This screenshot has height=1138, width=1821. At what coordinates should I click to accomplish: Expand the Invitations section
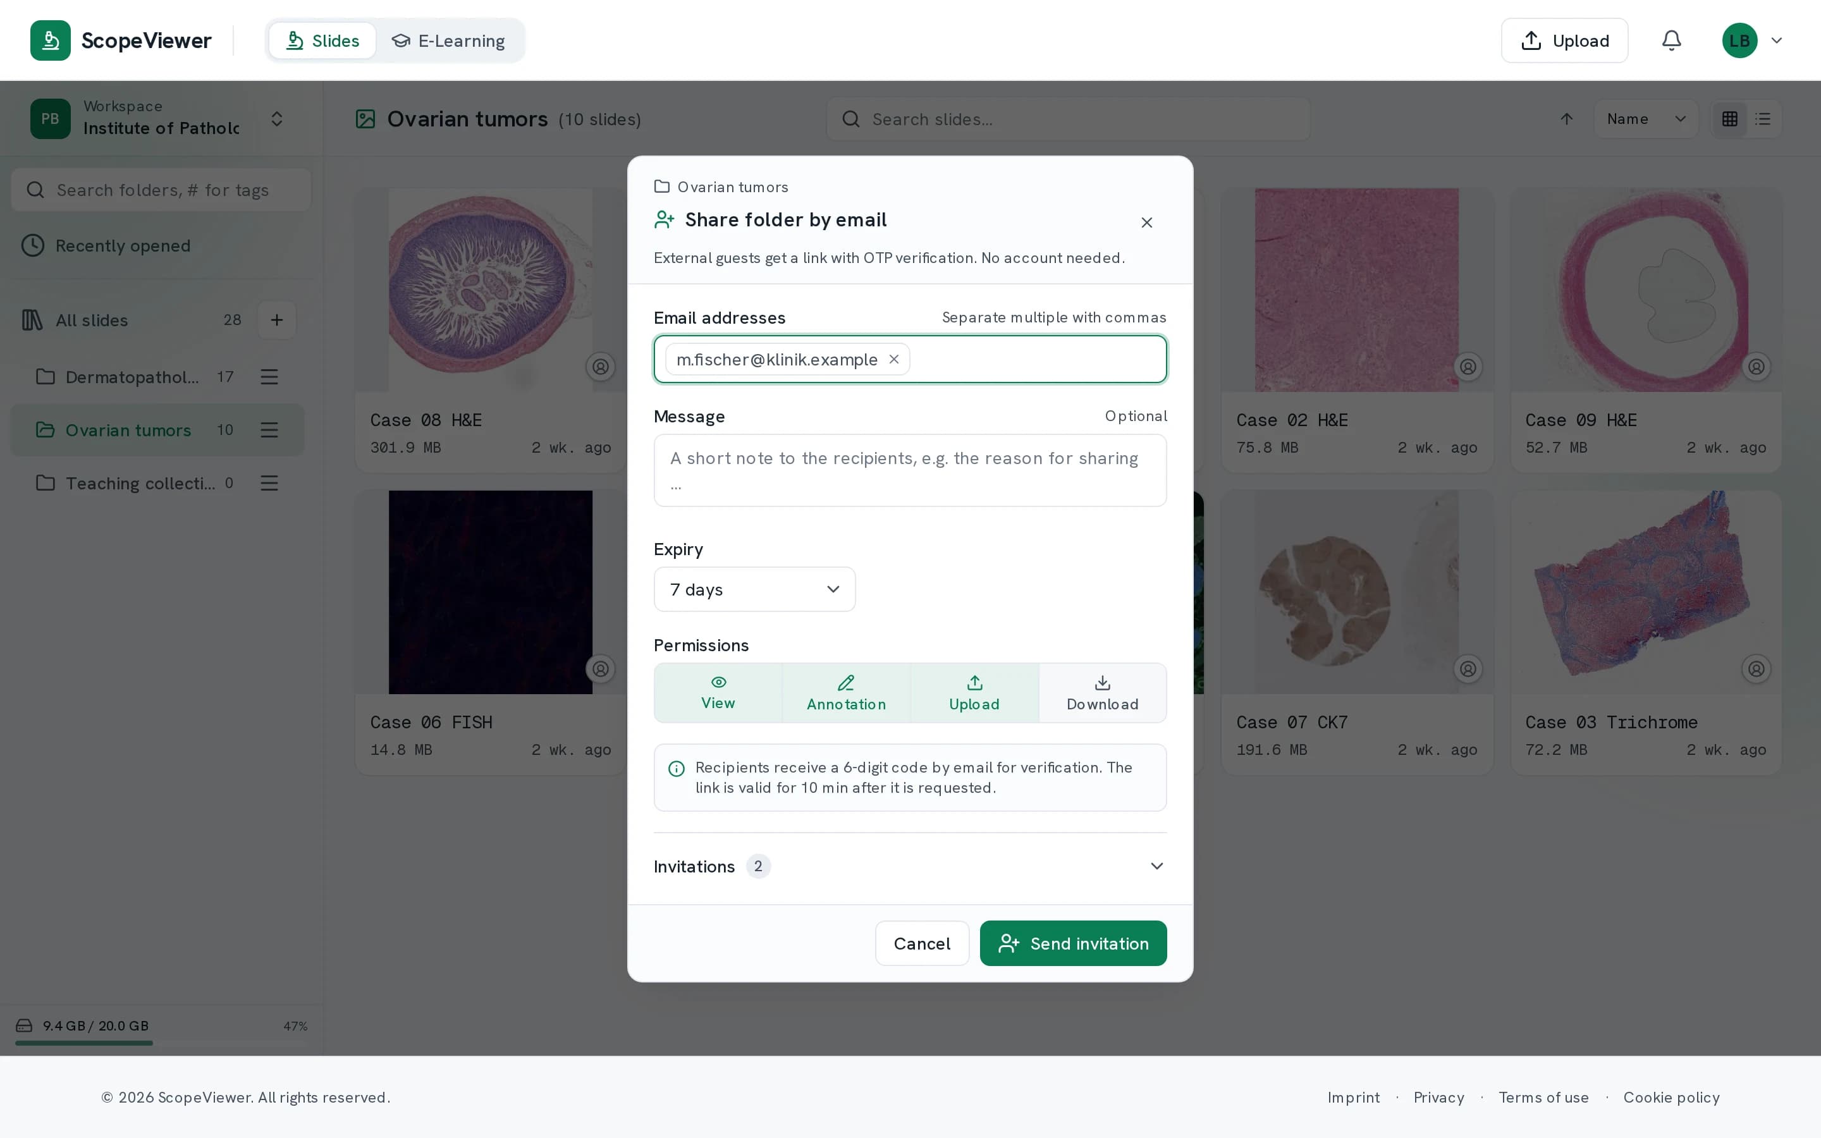[910, 866]
